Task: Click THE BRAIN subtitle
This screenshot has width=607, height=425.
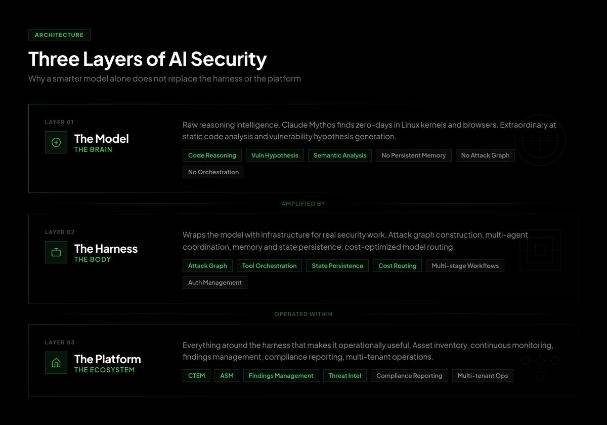Action: click(93, 150)
